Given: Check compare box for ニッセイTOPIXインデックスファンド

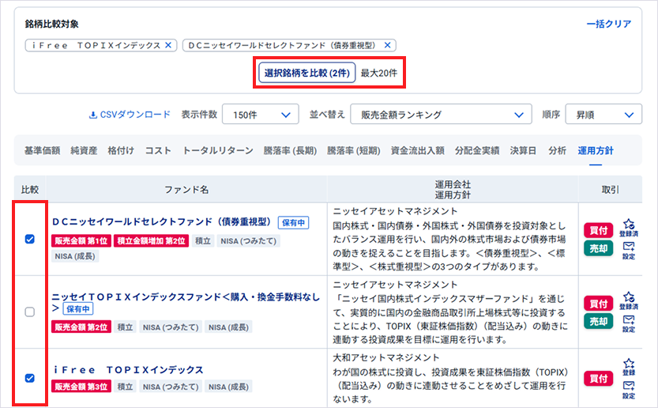Looking at the screenshot, I should tap(30, 312).
